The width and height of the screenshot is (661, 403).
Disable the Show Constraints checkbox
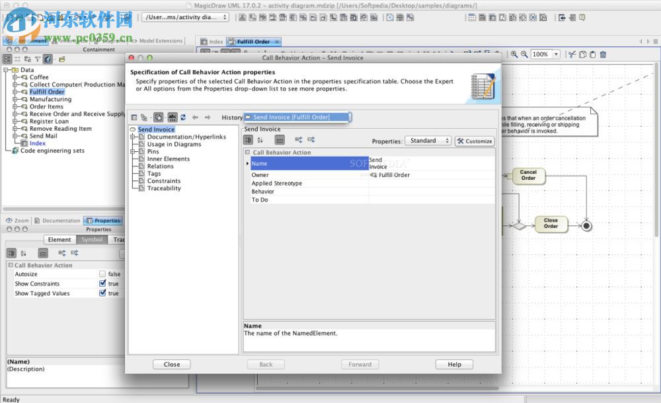point(104,283)
